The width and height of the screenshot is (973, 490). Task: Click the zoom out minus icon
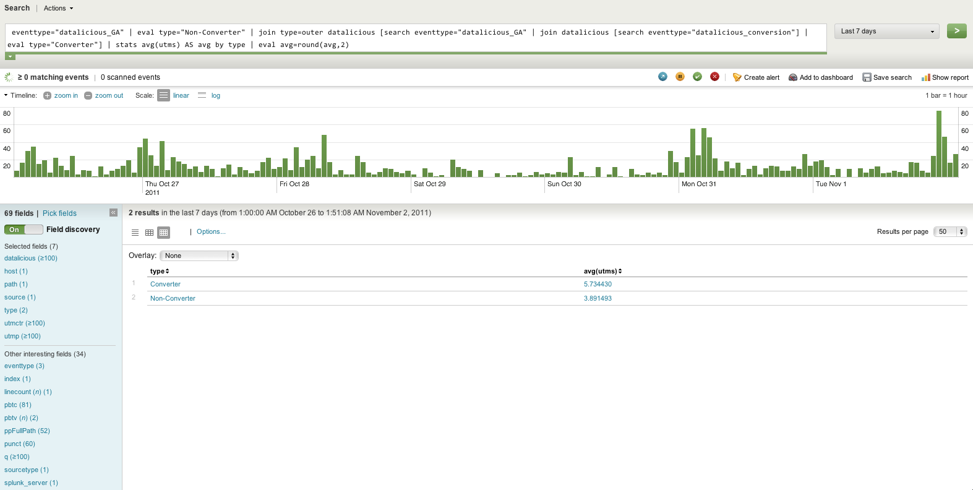88,95
